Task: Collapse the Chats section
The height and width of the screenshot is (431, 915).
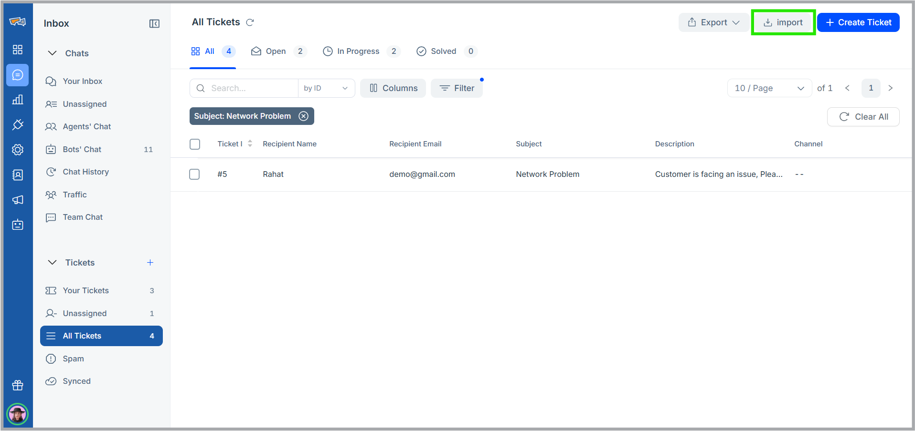Action: coord(52,53)
